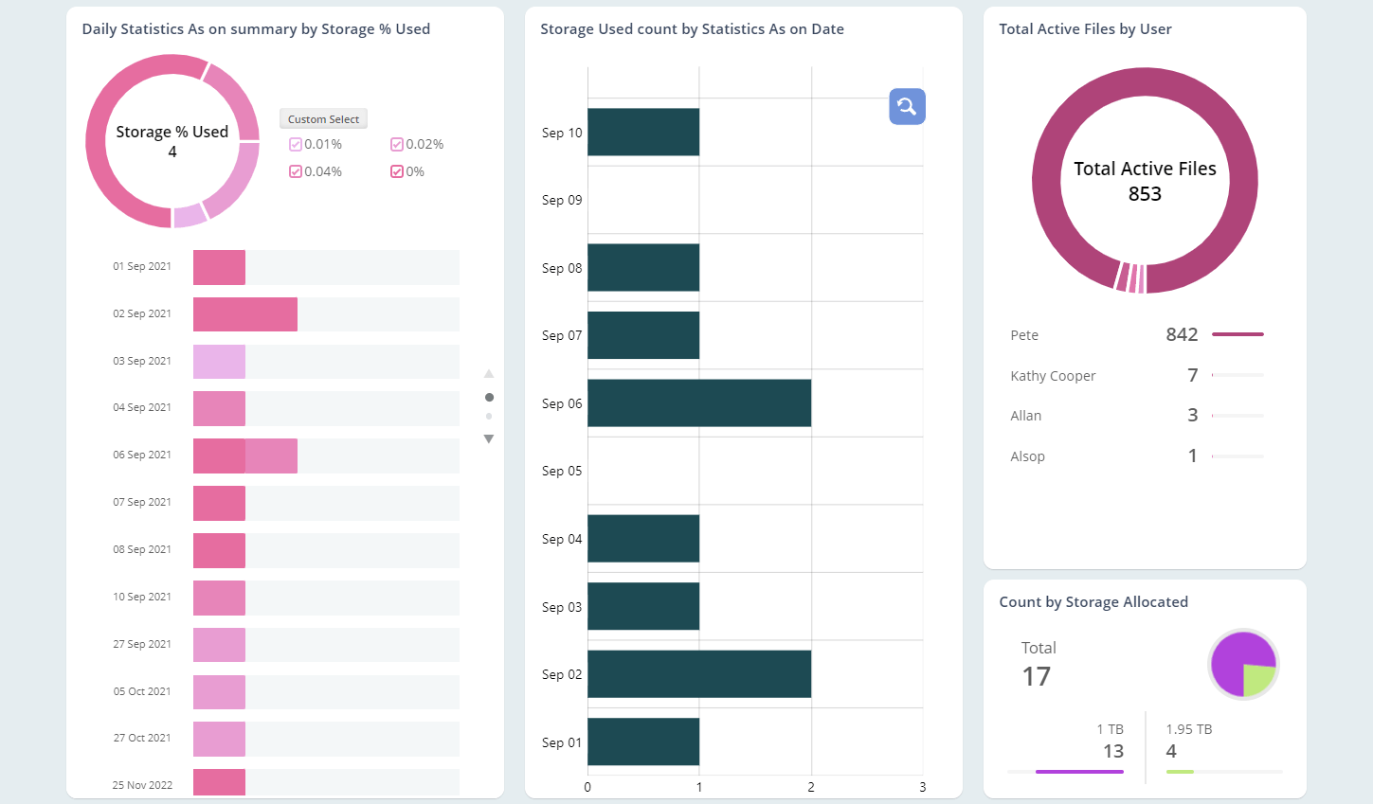Select the Sep 06 bar in Storage Used chart
The width and height of the screenshot is (1373, 804).
(699, 402)
